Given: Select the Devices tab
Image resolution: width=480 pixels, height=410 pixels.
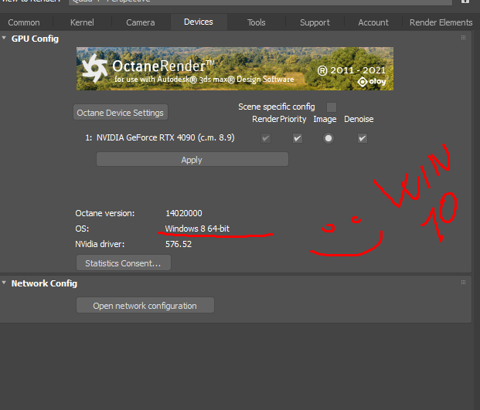Looking at the screenshot, I should [199, 22].
